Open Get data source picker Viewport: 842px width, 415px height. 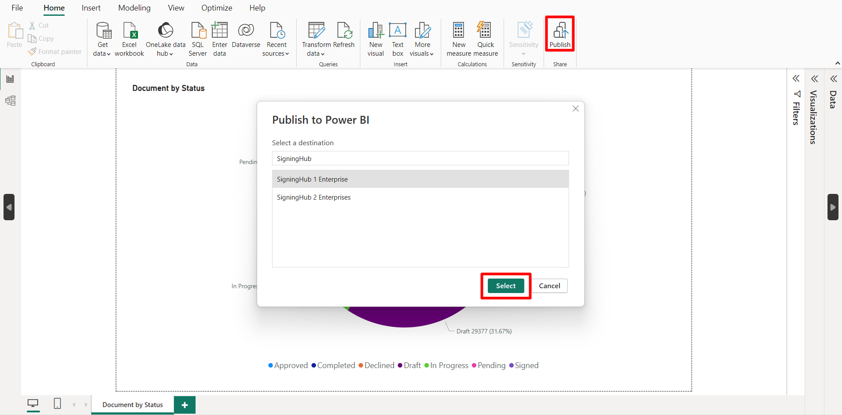point(102,39)
